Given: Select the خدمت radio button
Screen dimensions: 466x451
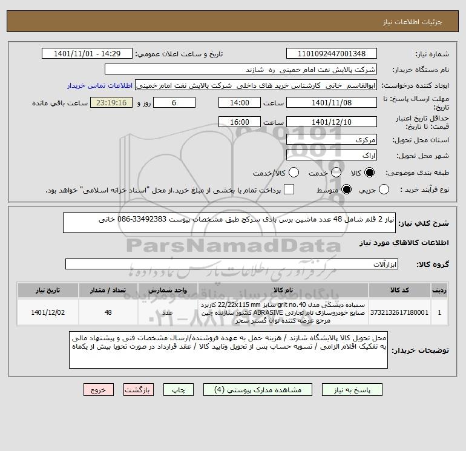Looking at the screenshot, I should (x=336, y=173).
